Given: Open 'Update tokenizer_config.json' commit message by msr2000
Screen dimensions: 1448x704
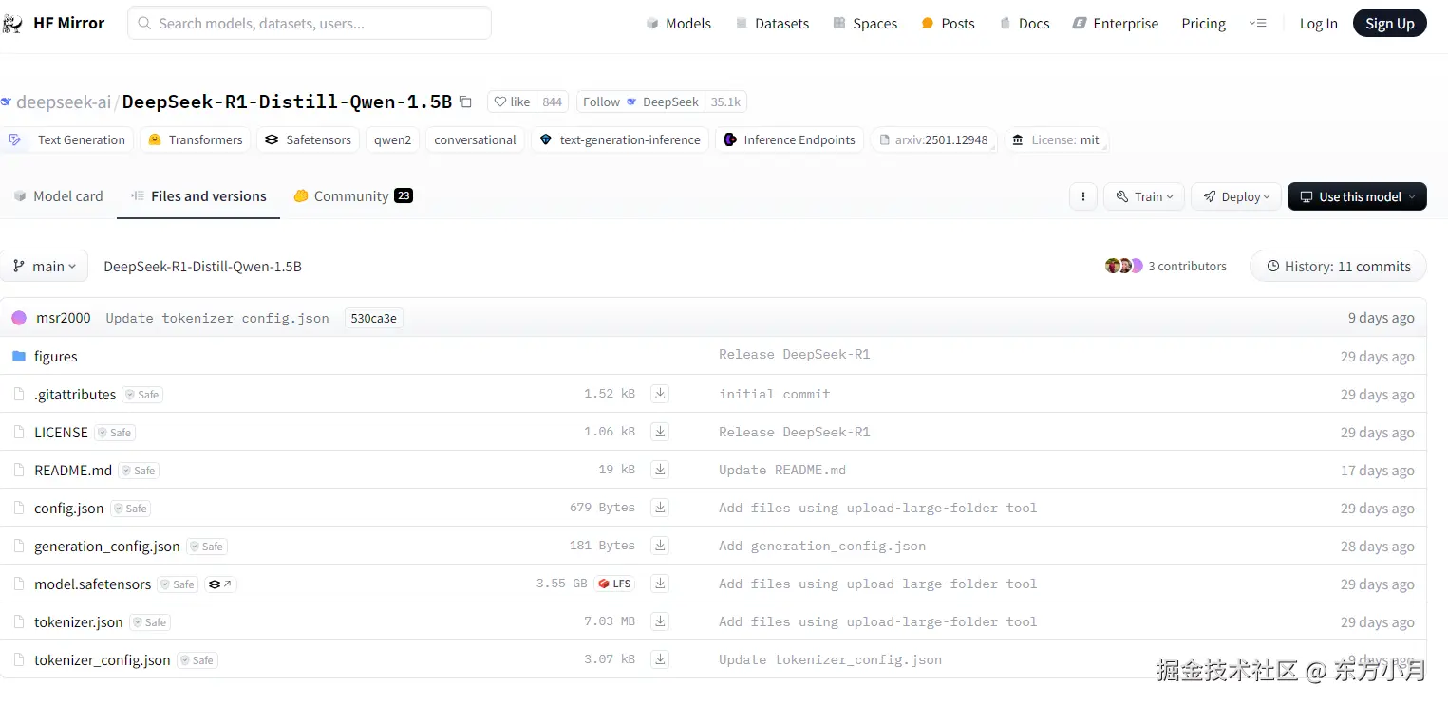Looking at the screenshot, I should 217,318.
